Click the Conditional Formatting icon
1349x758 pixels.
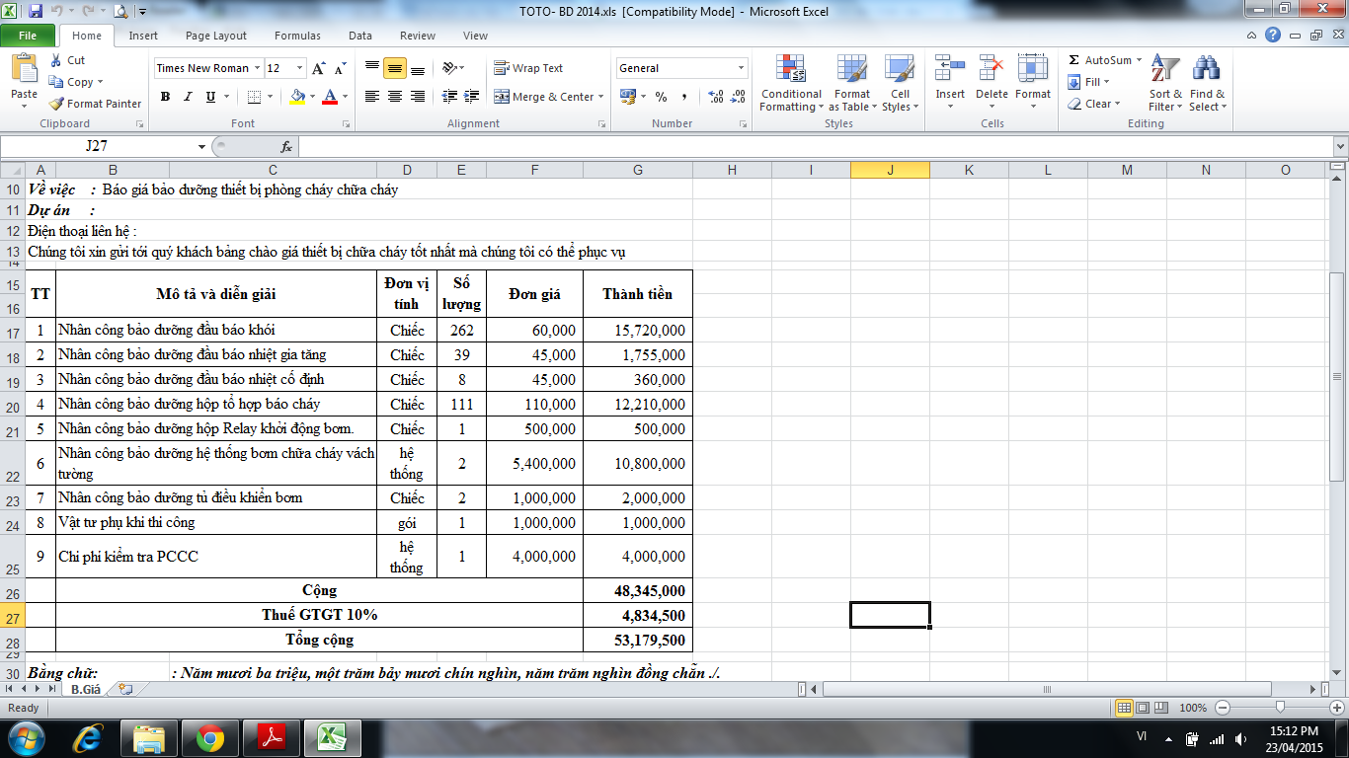pyautogui.click(x=790, y=69)
